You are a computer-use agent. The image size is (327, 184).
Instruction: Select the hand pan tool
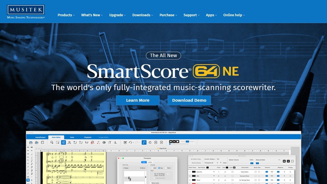[x=150, y=142]
